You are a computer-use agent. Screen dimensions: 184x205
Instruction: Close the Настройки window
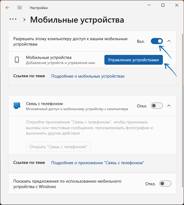point(176,5)
